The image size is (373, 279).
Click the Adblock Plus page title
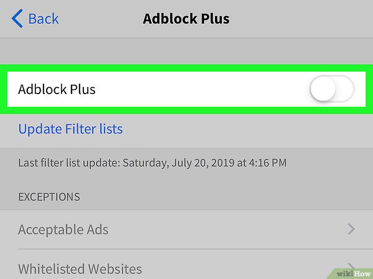[186, 19]
